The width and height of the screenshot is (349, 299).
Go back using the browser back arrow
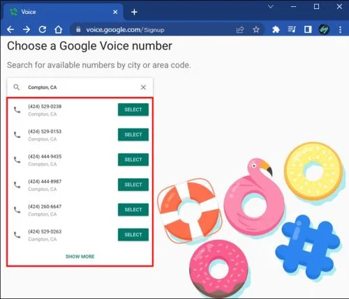[x=10, y=29]
